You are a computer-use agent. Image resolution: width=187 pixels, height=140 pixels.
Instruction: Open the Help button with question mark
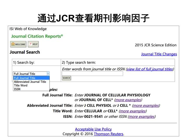coord(33,44)
